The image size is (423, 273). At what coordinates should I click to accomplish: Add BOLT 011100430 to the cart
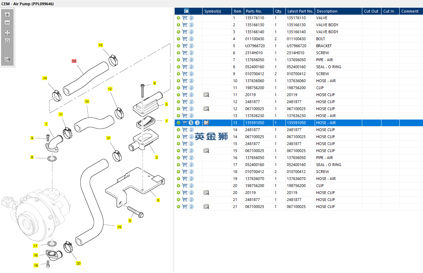(185, 39)
